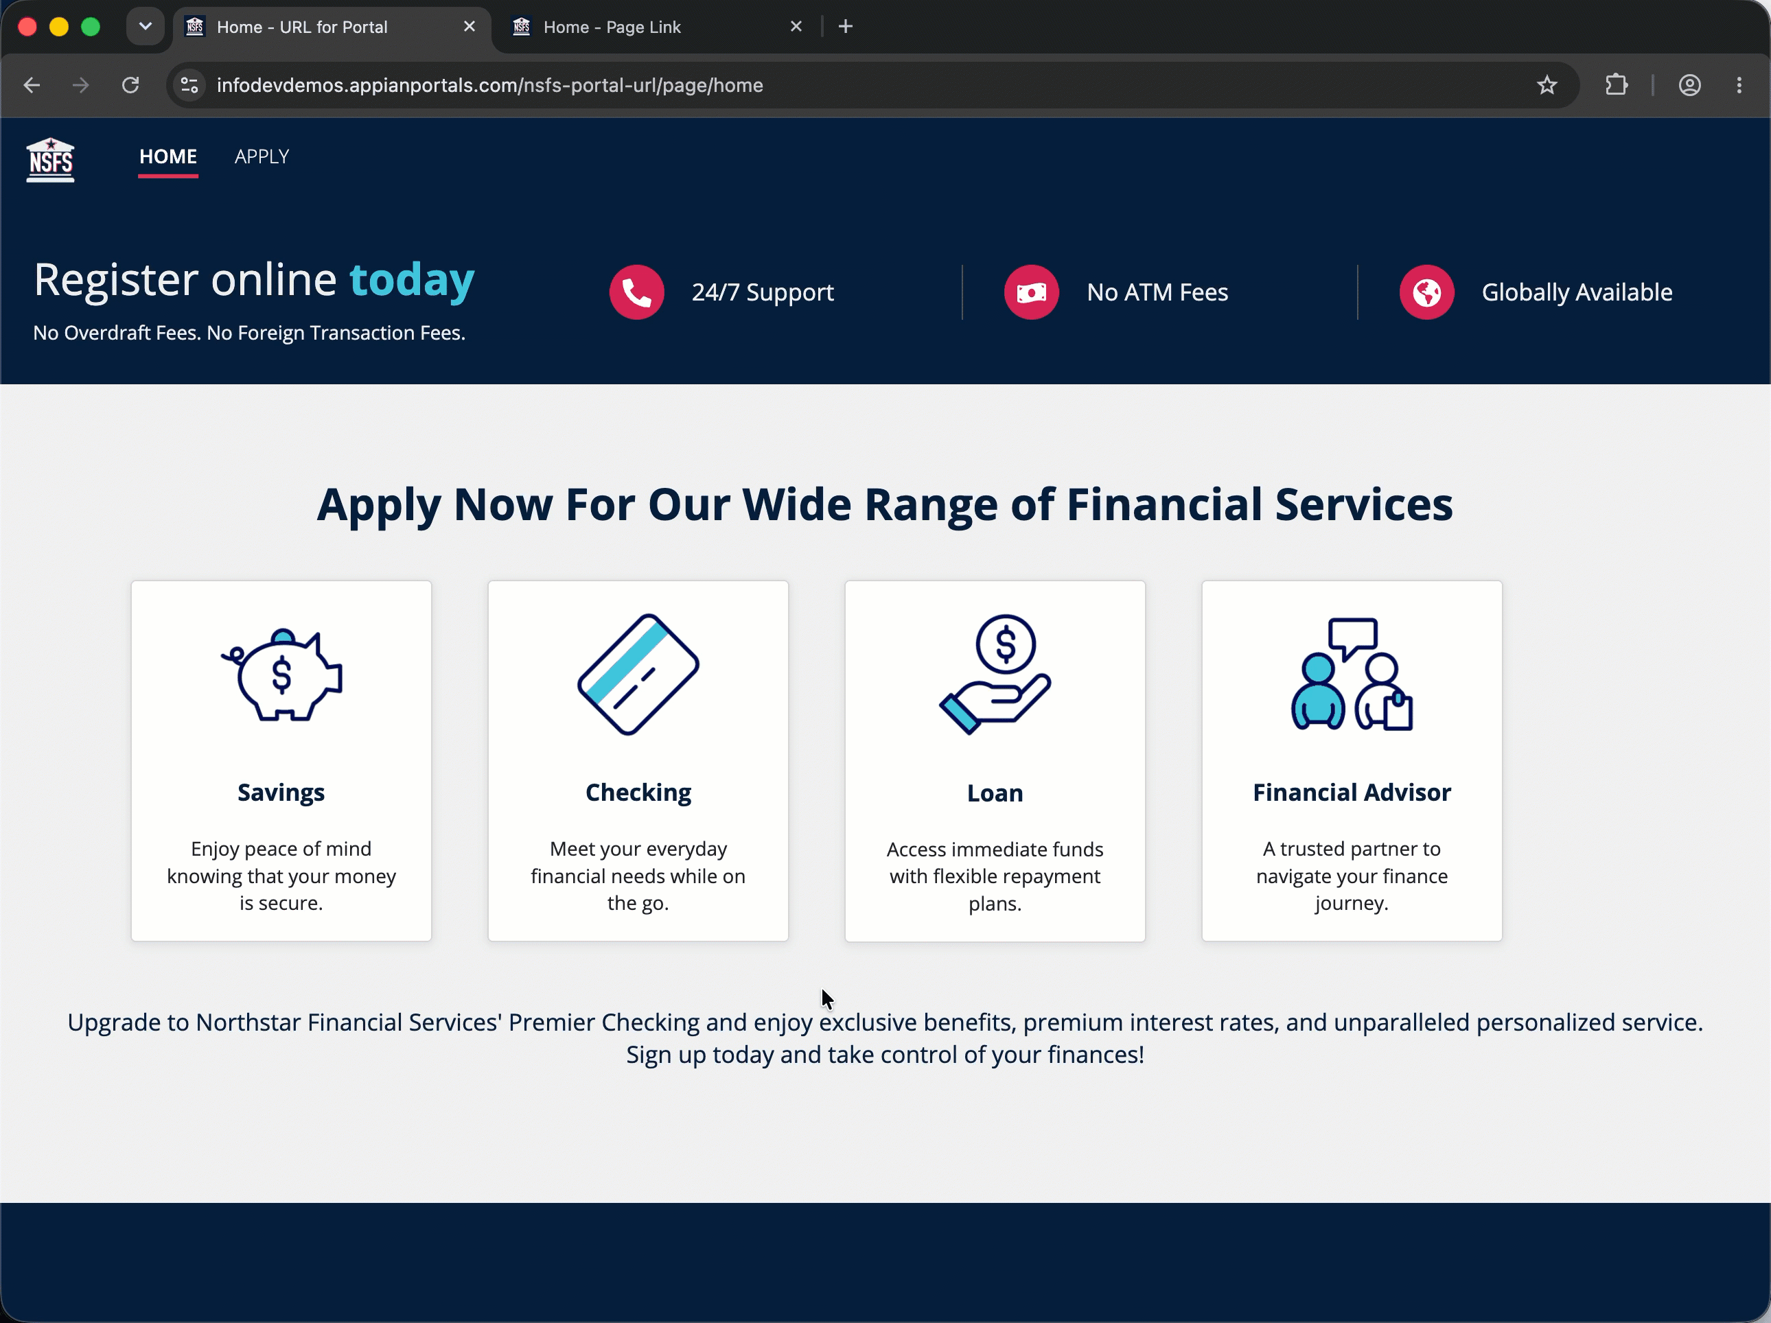Screen dimensions: 1771x1323
Task: Expand the tab search dropdown arrow
Action: (145, 26)
